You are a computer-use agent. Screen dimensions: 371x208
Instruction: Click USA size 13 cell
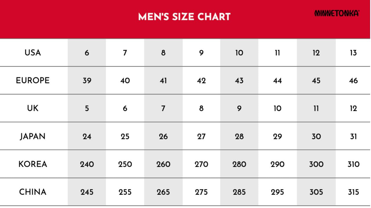[x=354, y=53]
